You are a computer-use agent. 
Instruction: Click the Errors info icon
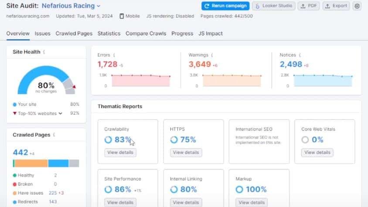click(x=114, y=55)
